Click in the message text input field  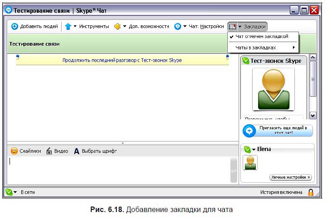tap(118, 170)
